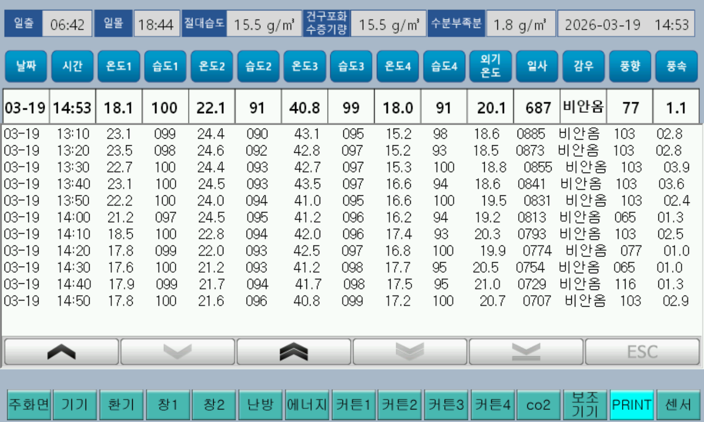Click the current 일사 value 687

pos(537,107)
